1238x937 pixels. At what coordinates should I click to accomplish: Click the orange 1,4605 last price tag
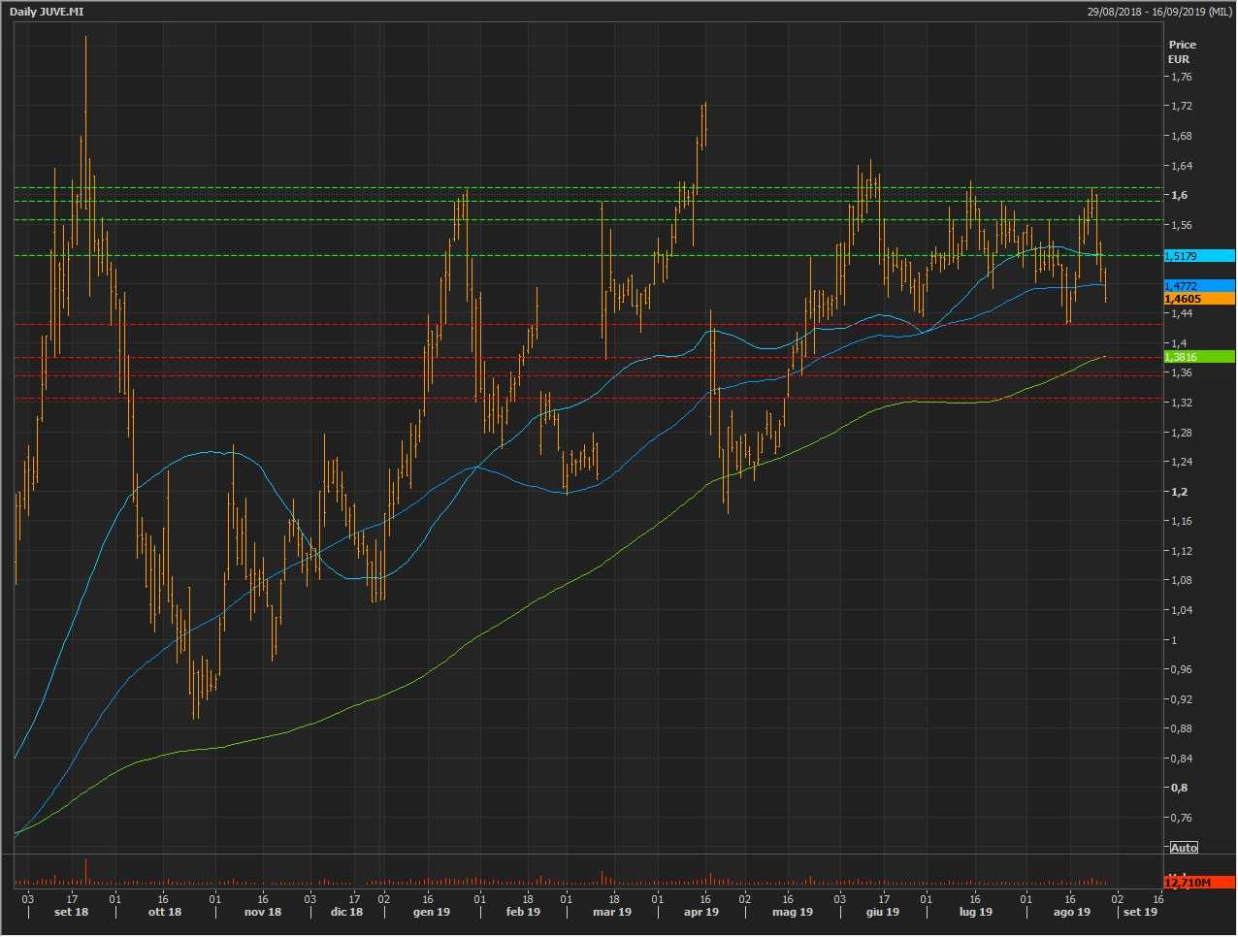[x=1198, y=300]
